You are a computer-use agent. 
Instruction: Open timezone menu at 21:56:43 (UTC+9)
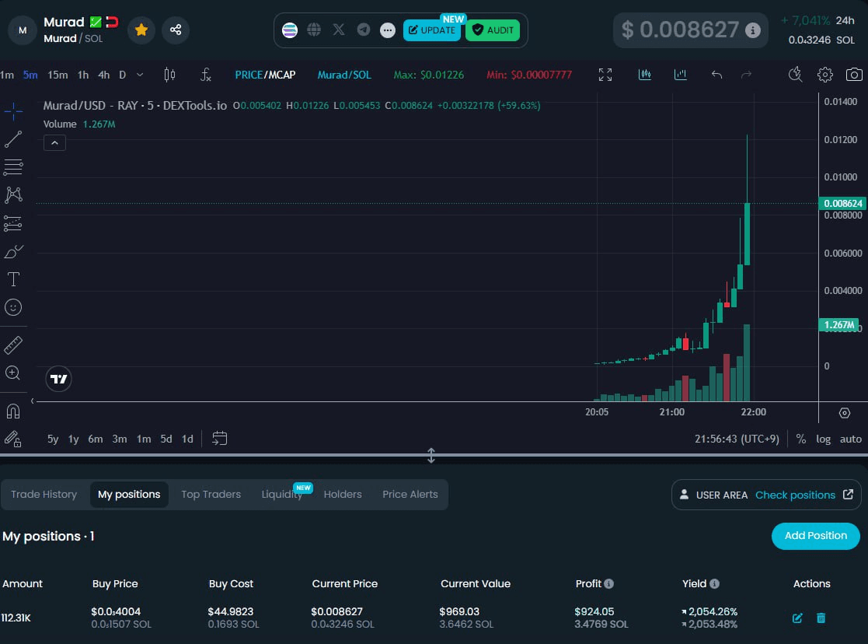[737, 439]
